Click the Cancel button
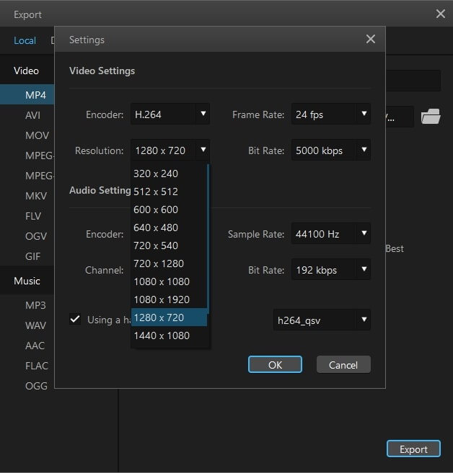453x473 pixels. click(x=343, y=364)
